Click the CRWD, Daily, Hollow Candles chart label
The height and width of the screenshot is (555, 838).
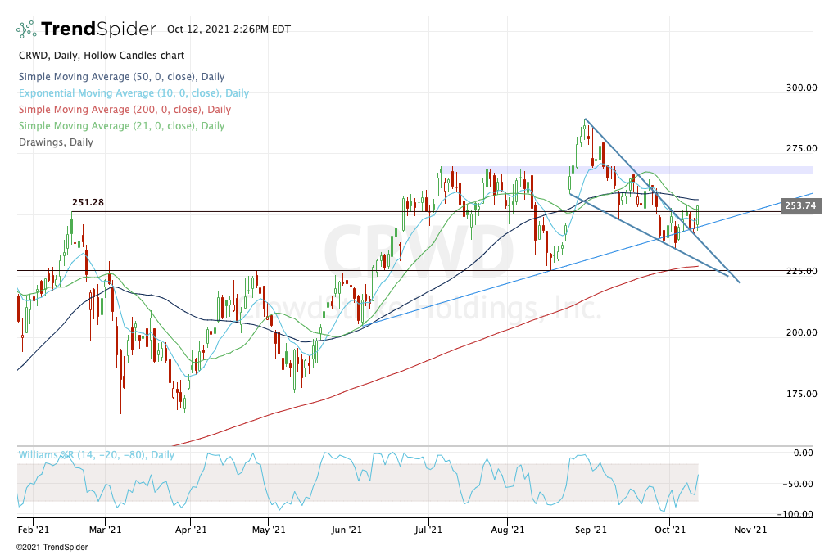coord(102,56)
